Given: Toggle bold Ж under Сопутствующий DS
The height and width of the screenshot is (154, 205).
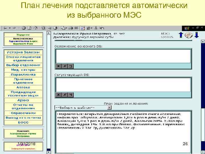Looking at the screenshot, I should (x=58, y=95).
